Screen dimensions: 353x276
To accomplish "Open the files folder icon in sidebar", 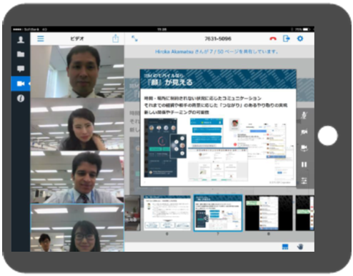I will click(21, 54).
